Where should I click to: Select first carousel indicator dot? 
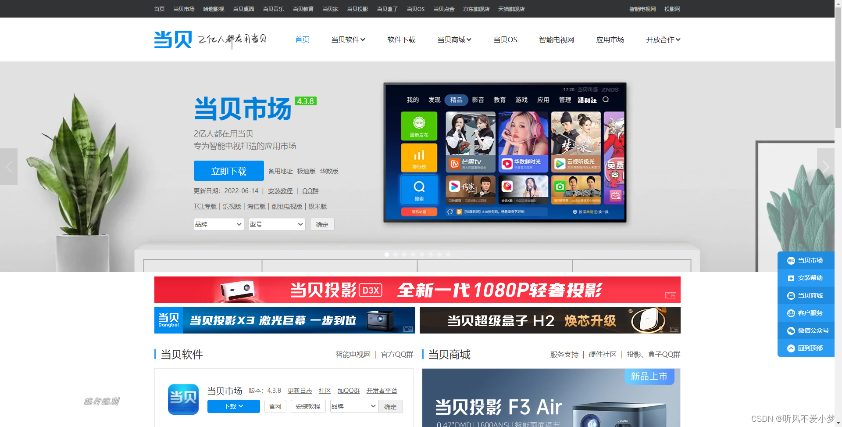pos(387,255)
